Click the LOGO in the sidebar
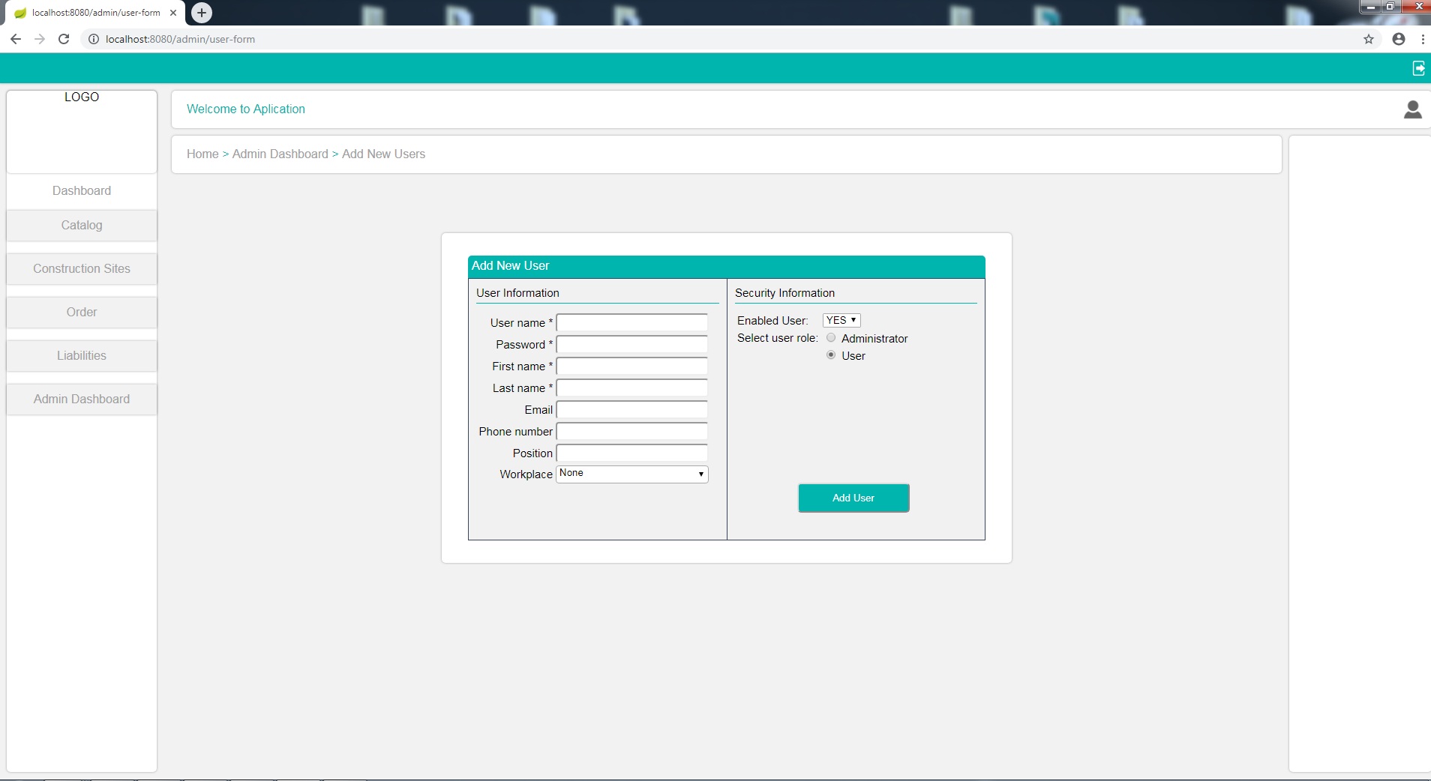 (82, 97)
